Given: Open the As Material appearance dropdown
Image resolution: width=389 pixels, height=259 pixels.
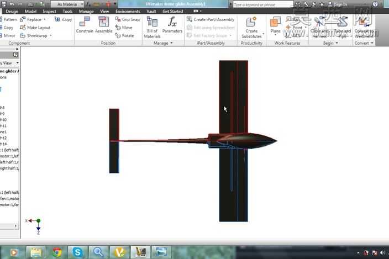Looking at the screenshot, I should click(x=67, y=4).
